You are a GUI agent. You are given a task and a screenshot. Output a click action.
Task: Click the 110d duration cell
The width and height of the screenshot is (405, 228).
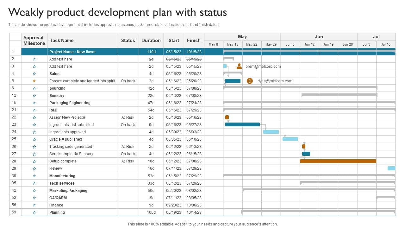click(x=151, y=52)
